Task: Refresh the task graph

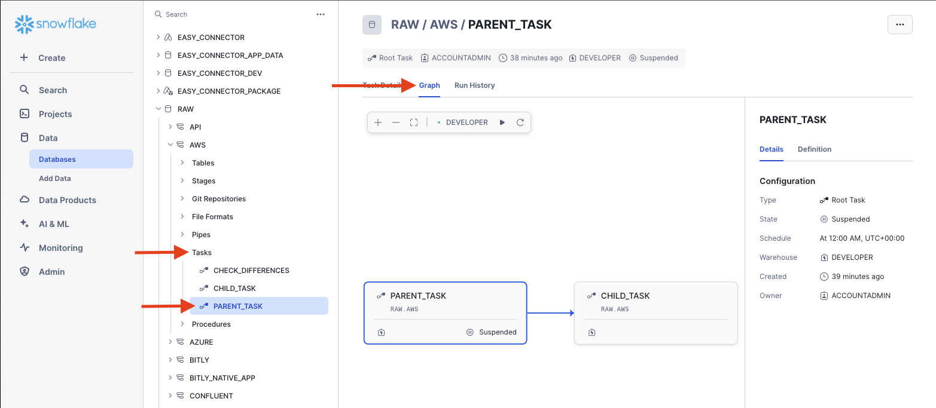Action: point(520,122)
